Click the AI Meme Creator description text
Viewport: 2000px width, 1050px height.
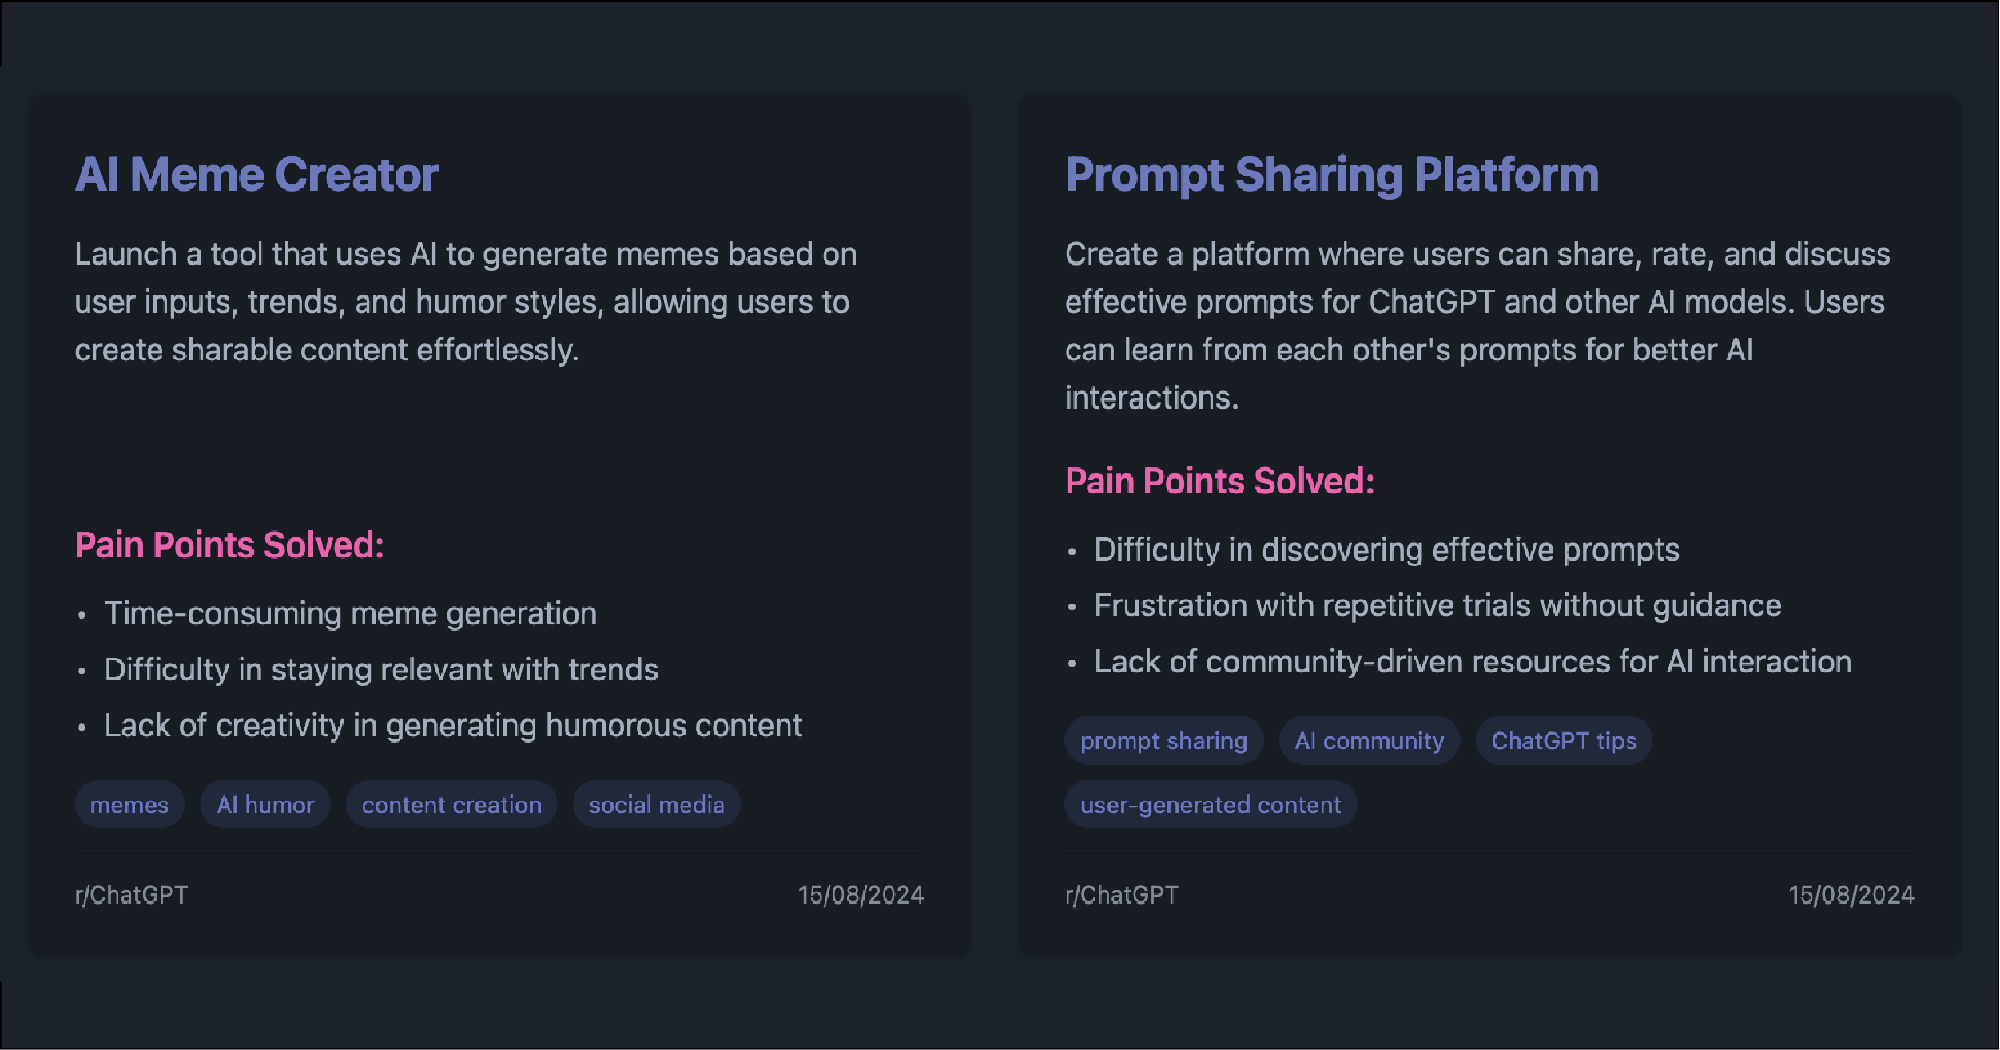pos(465,302)
